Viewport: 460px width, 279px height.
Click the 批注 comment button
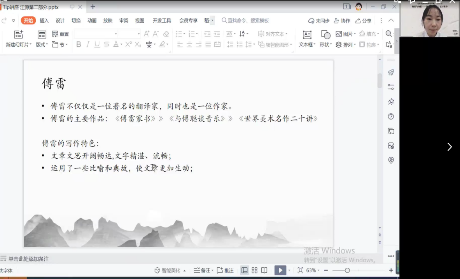pyautogui.click(x=226, y=270)
